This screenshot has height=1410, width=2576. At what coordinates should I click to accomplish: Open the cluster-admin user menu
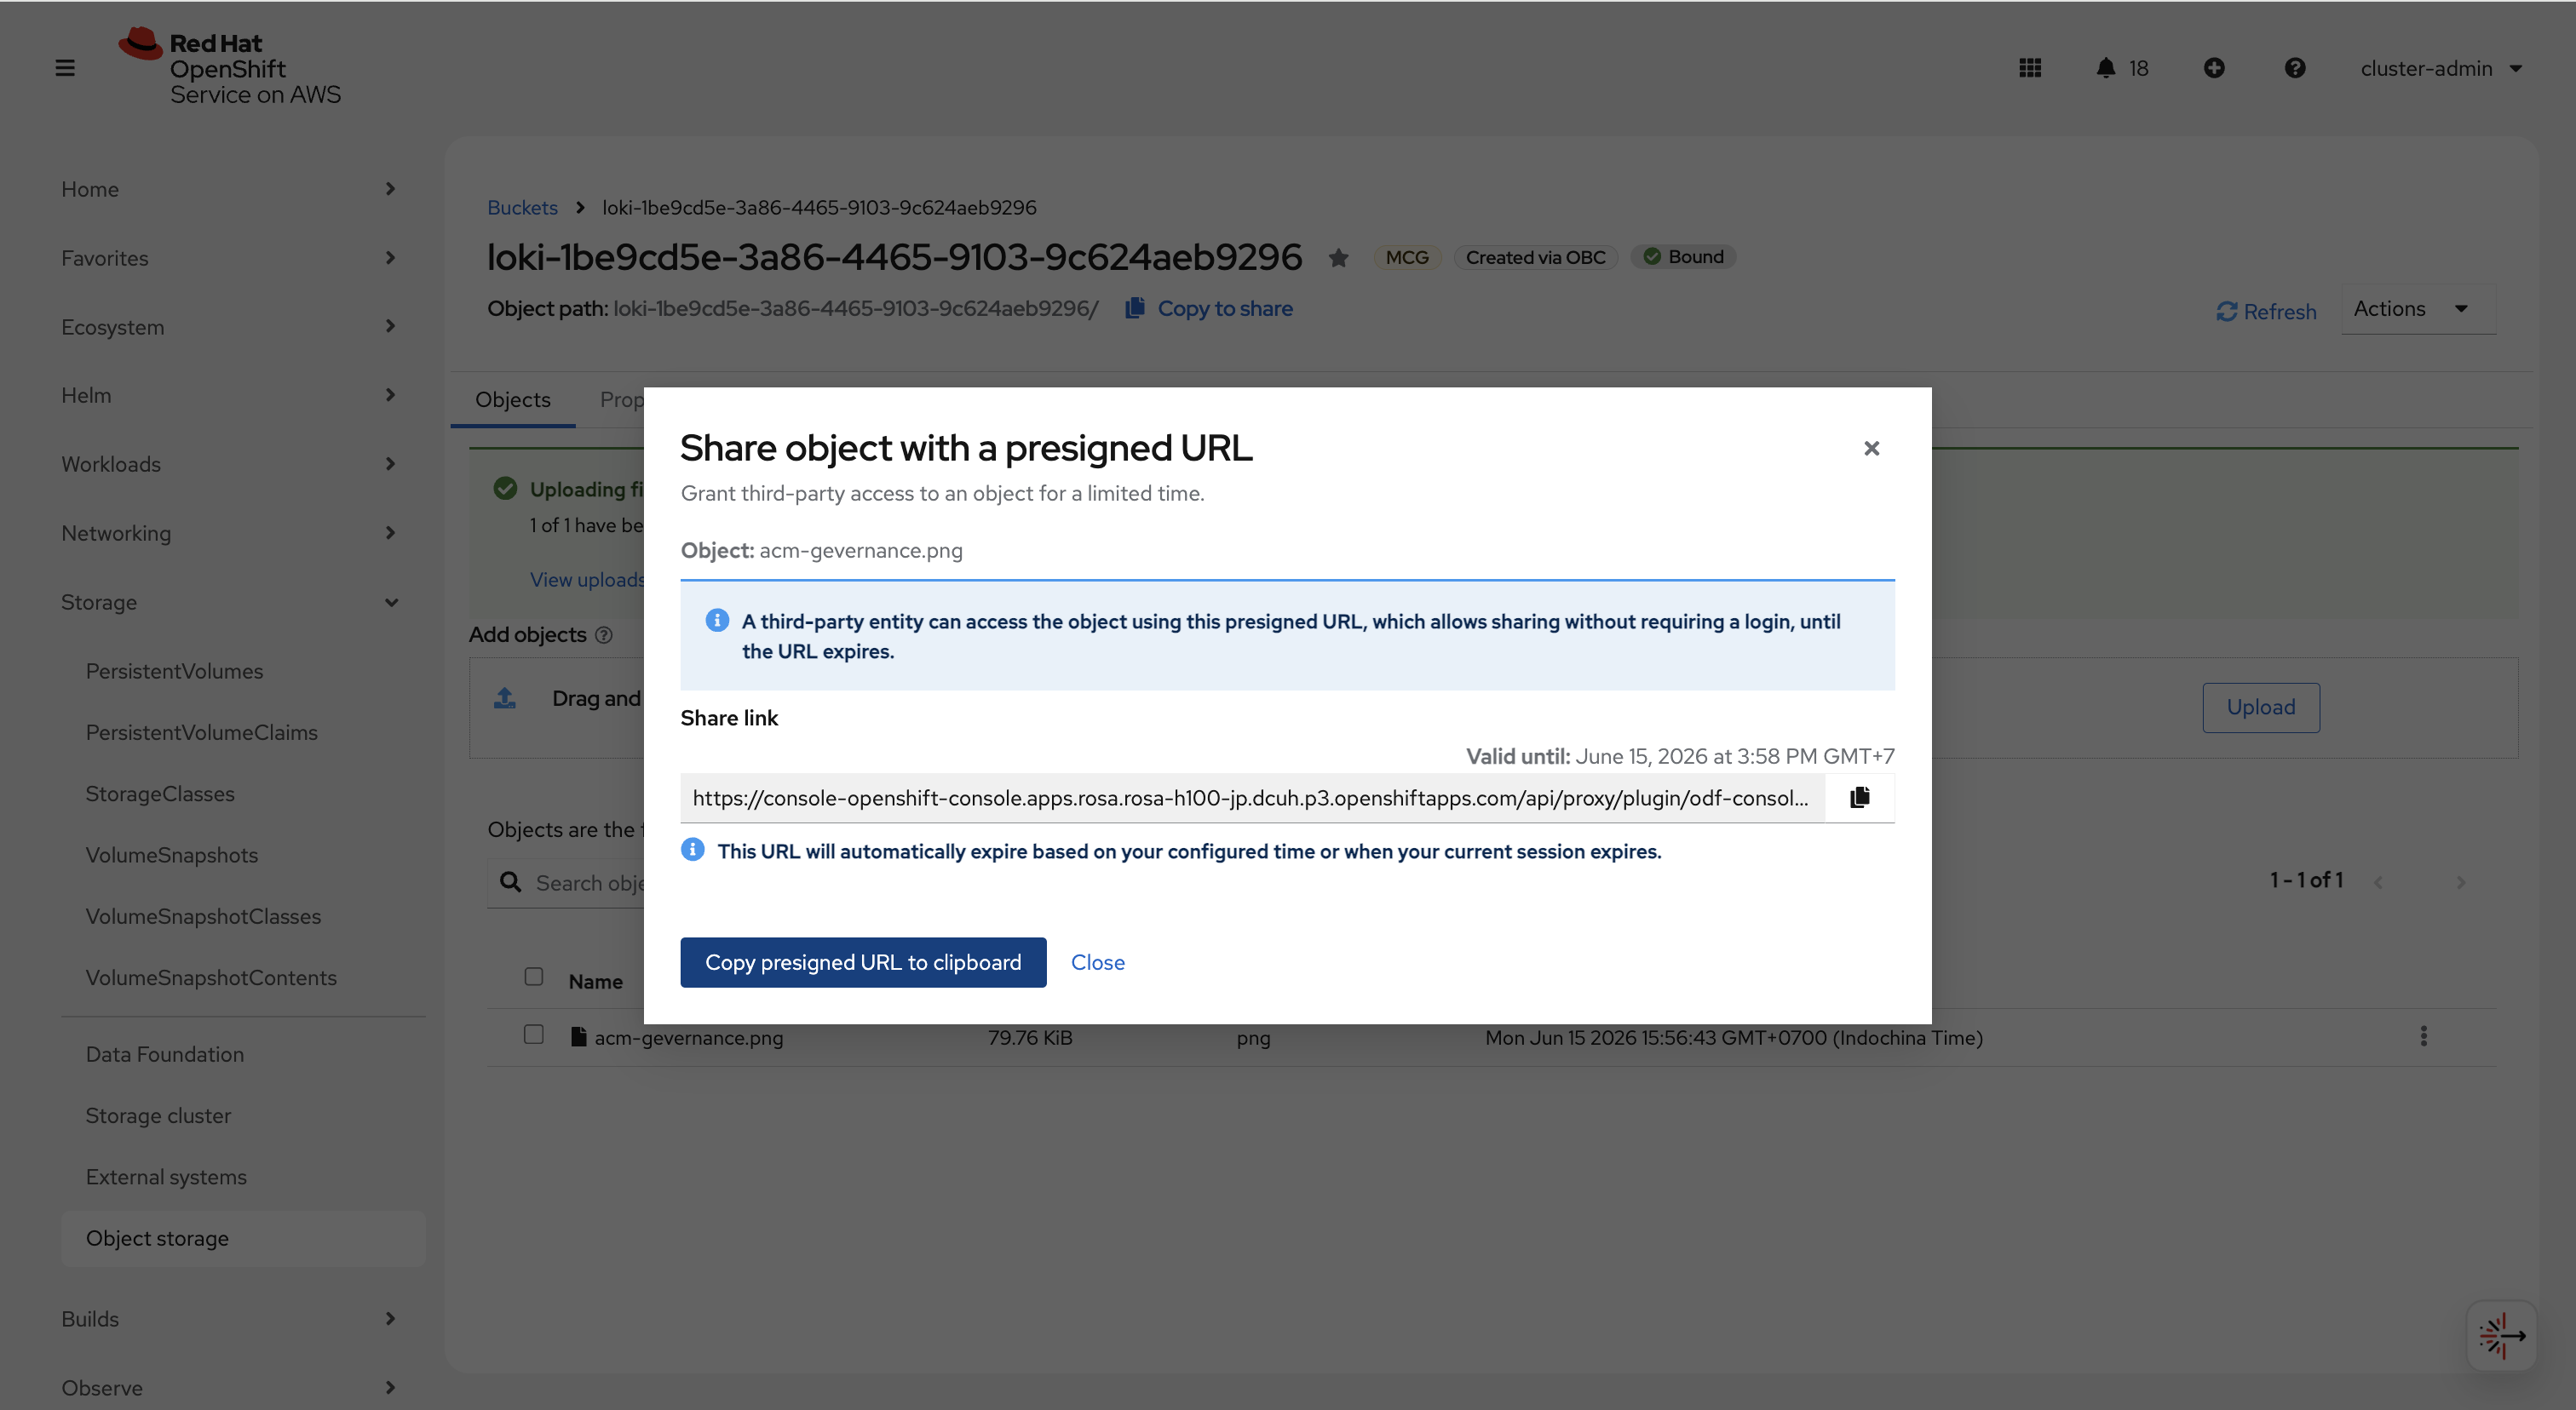[2441, 68]
